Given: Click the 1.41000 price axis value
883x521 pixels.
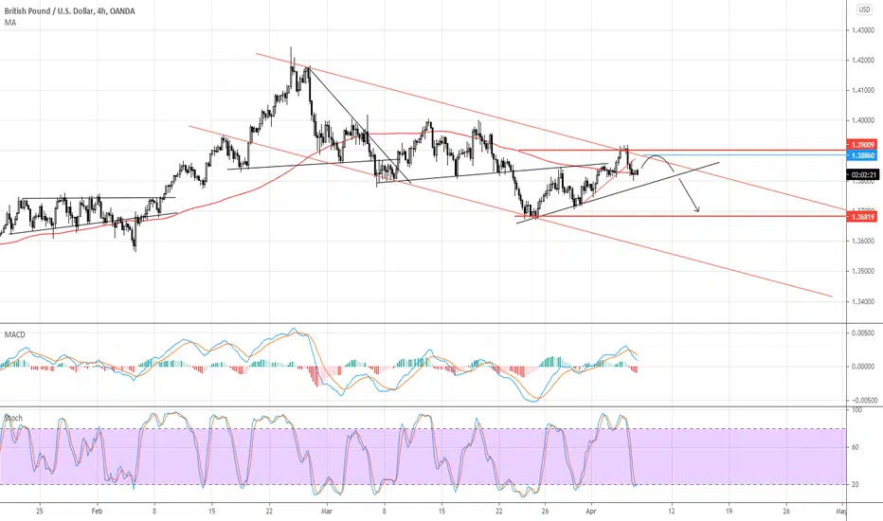Looking at the screenshot, I should coord(863,90).
